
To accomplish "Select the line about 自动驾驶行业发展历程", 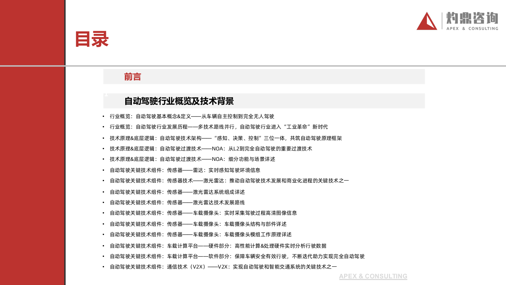I will [219, 127].
